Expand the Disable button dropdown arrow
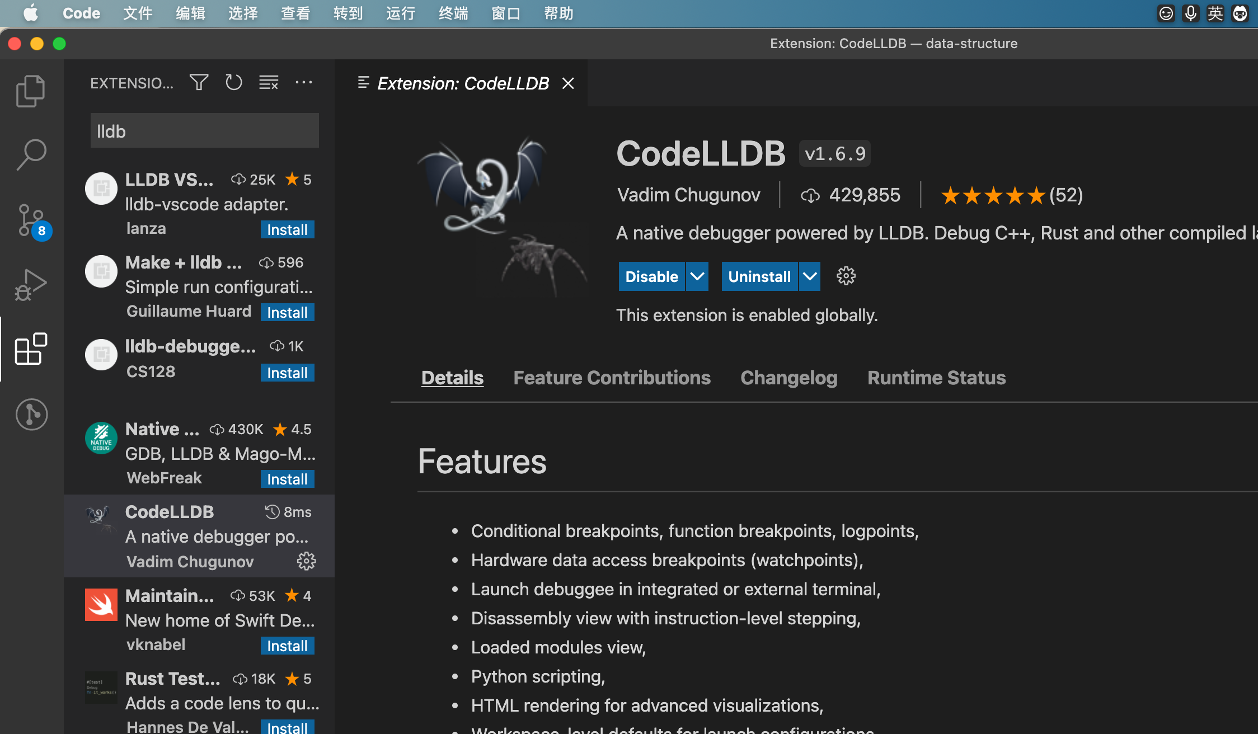1258x734 pixels. pos(697,276)
